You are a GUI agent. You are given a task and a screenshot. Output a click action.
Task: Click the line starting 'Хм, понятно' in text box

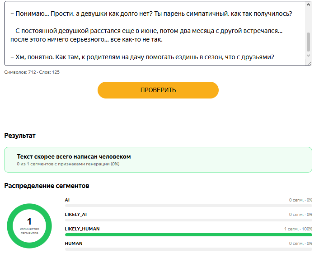(142, 57)
